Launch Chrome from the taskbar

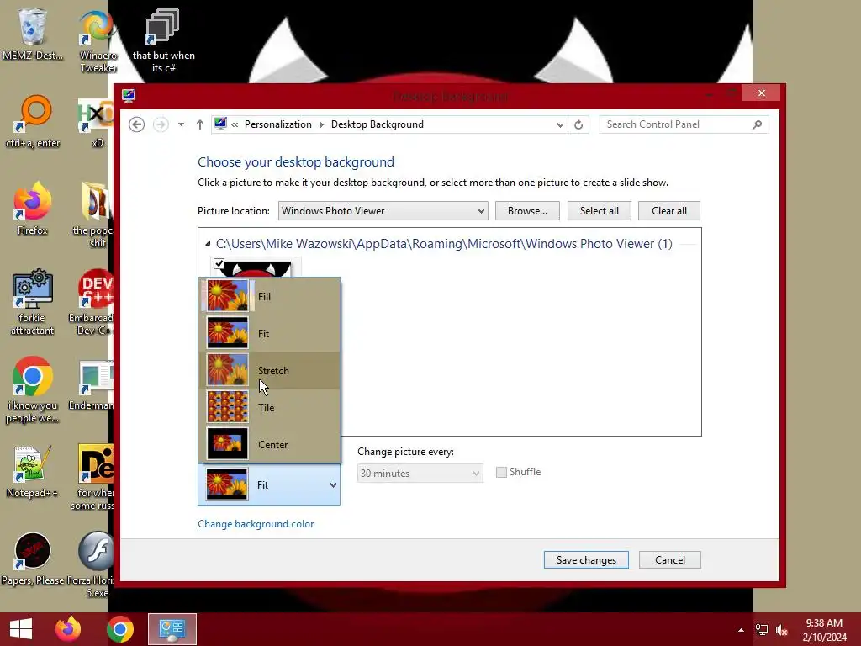[x=120, y=629]
